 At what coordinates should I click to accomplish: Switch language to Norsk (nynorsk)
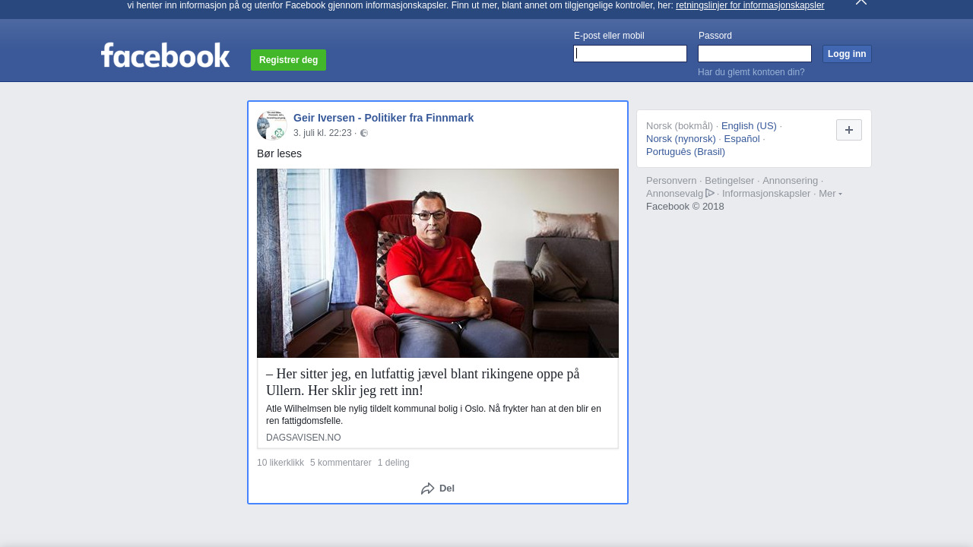click(681, 139)
